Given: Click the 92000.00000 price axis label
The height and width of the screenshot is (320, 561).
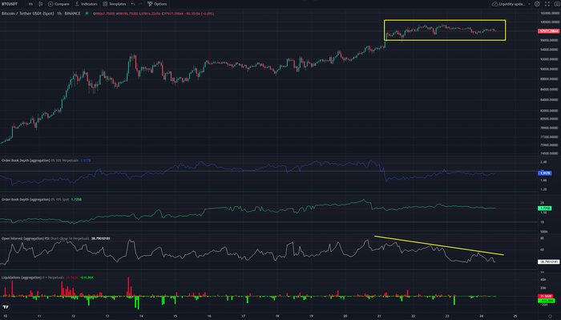Looking at the screenshot, I should click(550, 59).
